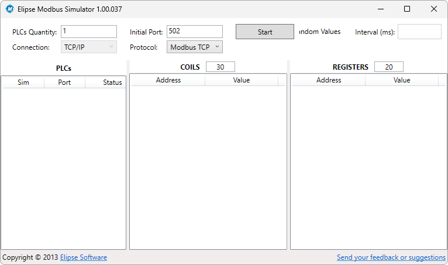448x265 pixels.
Task: Open the Connection TCP/IP combo box
Action: (x=89, y=47)
